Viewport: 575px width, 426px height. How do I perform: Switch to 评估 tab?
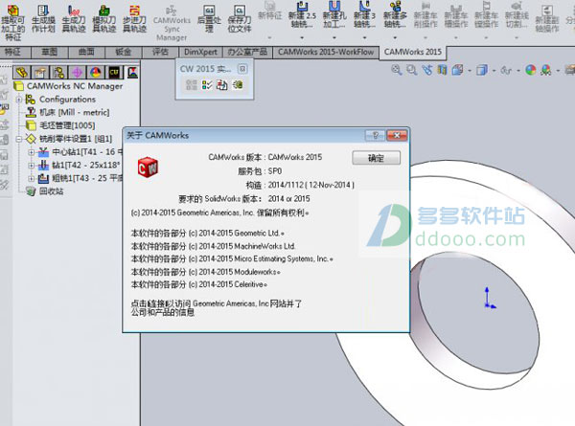pos(160,52)
